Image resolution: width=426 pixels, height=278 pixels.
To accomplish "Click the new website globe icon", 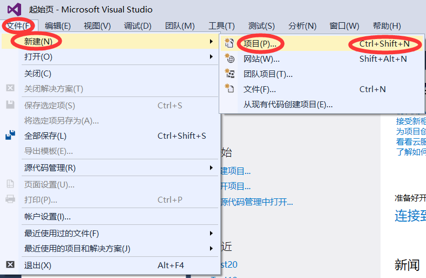I will [230, 58].
